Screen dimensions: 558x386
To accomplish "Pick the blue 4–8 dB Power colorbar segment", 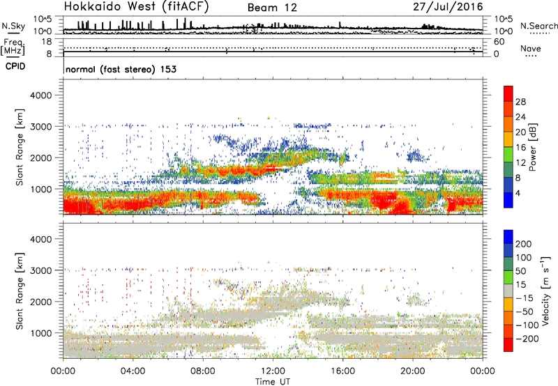I will tap(508, 185).
